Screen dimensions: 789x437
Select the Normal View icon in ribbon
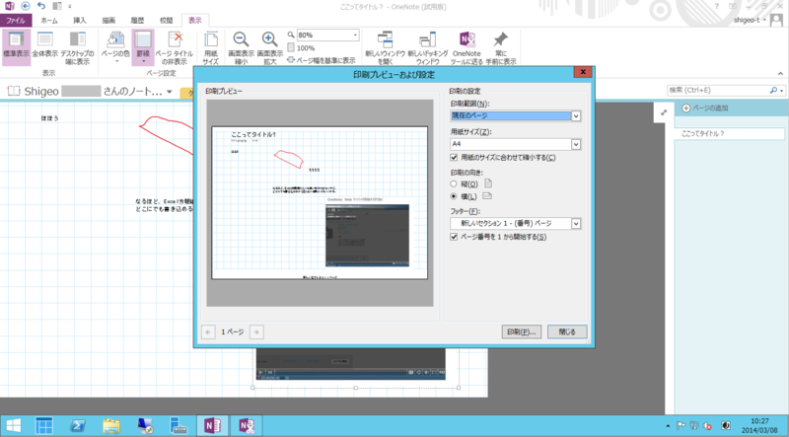coord(16,47)
